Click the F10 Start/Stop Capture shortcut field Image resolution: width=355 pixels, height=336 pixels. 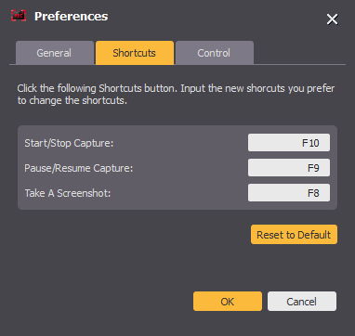[289, 143]
